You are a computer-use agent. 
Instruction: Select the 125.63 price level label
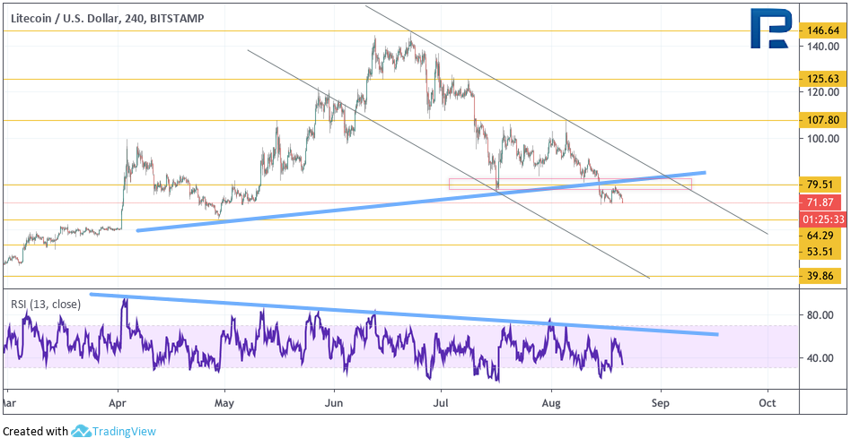click(x=823, y=79)
